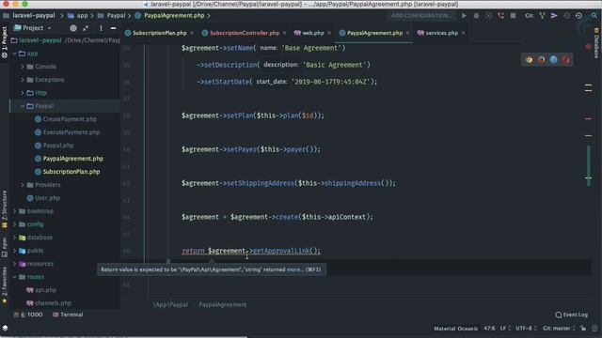602x338 pixels.
Task: Switch to services.php tab
Action: 441,33
